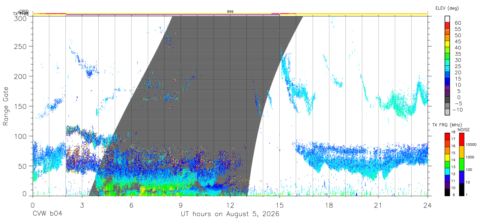Viewport: 481px width, 222px height.
Task: Click the 'ELEV (deg)' colorbar title
Action: (447, 8)
